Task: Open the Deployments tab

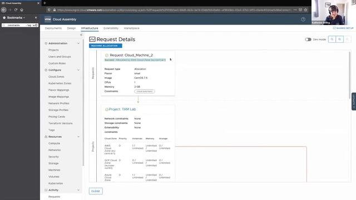Action: (x=53, y=28)
